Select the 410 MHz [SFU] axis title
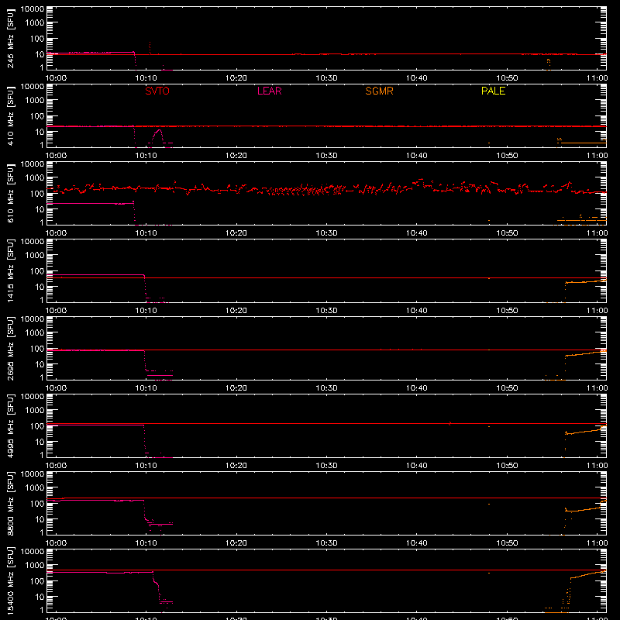 [x=11, y=115]
